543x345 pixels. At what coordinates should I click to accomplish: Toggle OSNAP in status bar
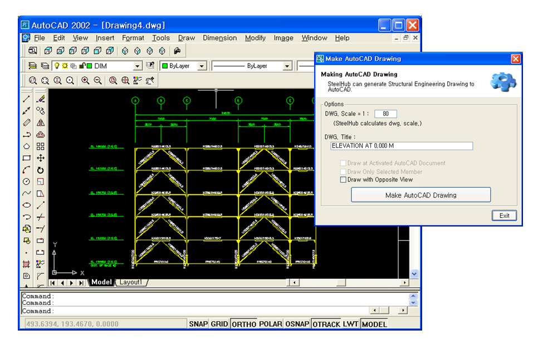coord(297,324)
